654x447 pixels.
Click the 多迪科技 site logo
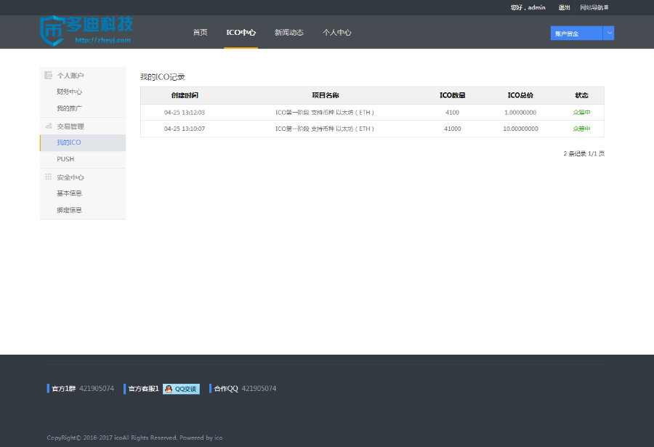coord(86,31)
